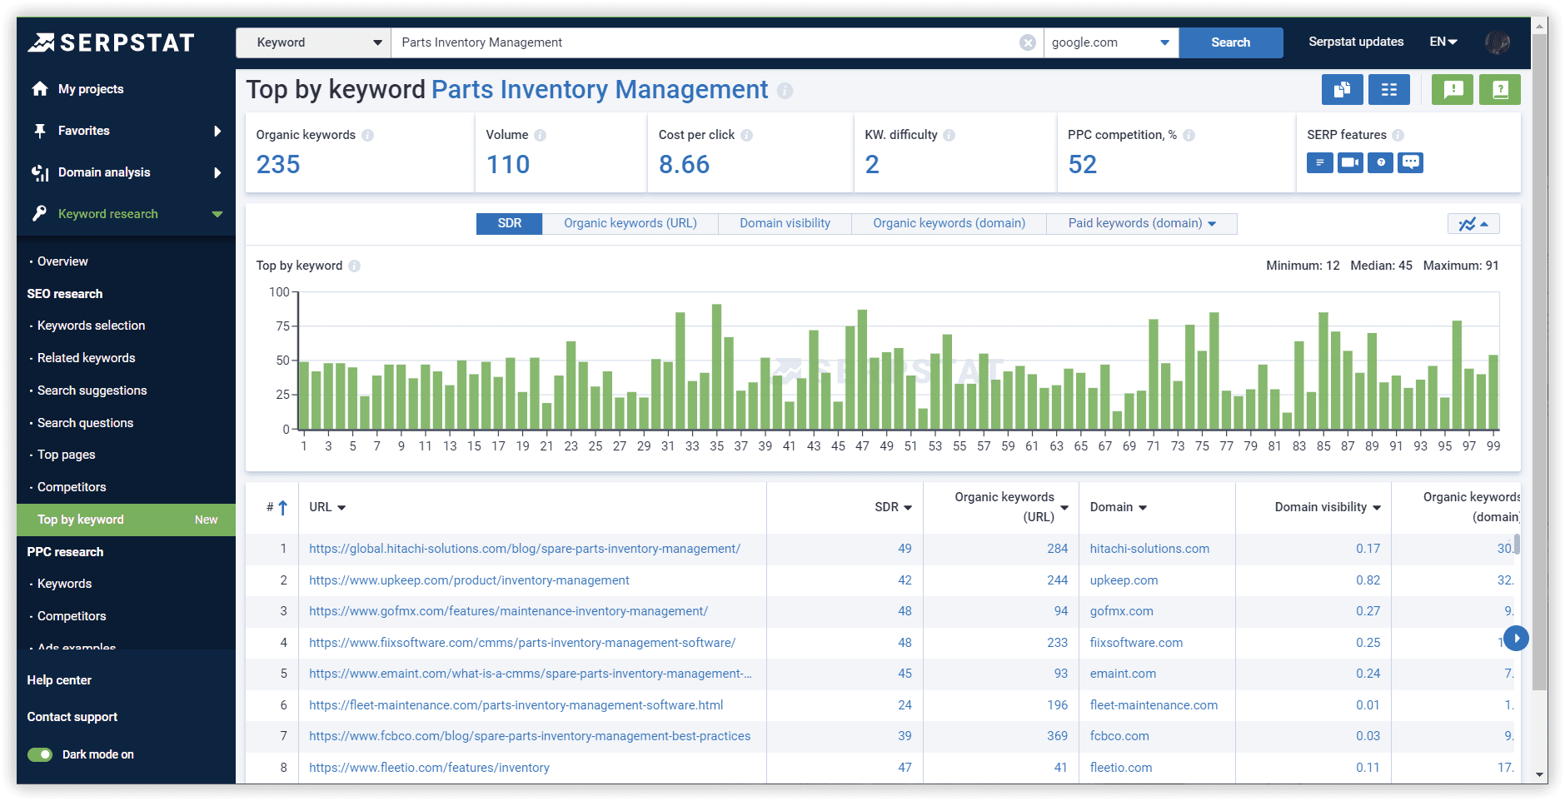Screen dimensions: 1565x801
Task: Select the SDR chart view
Action: pos(509,223)
